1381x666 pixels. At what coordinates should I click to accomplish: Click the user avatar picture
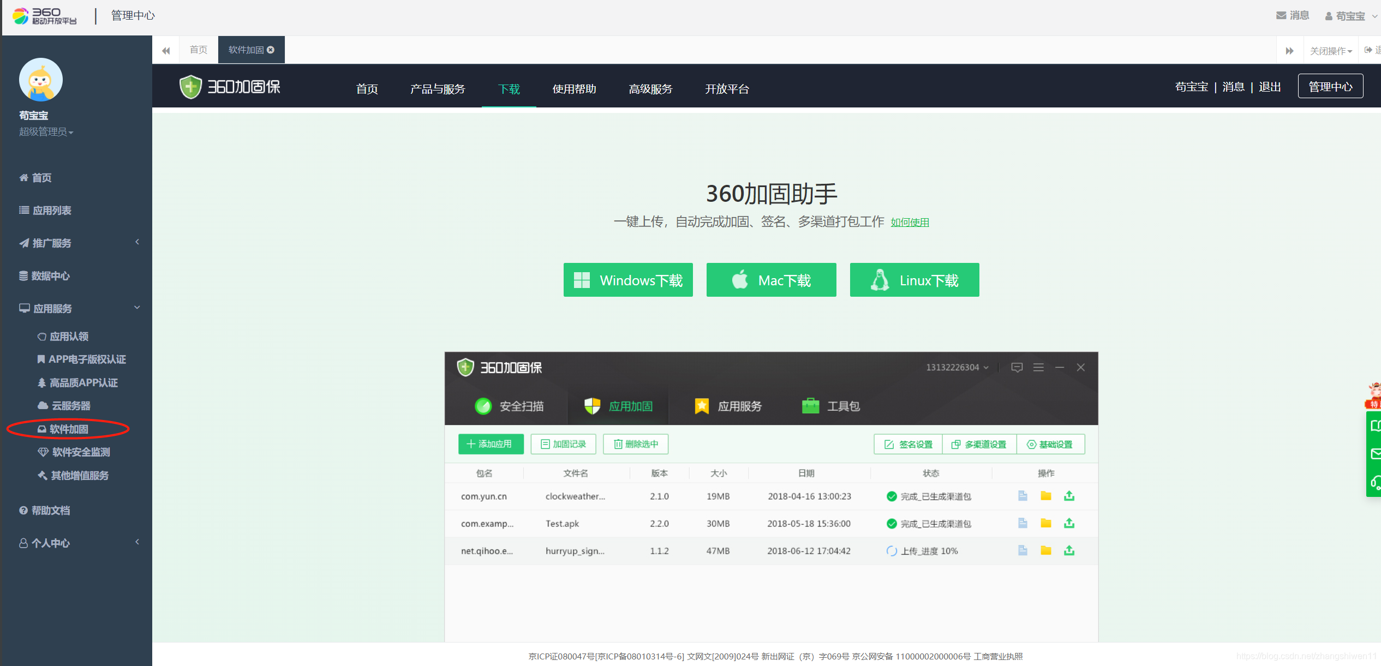41,80
